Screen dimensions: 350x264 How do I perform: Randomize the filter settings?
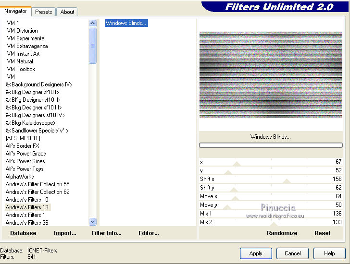point(282,233)
